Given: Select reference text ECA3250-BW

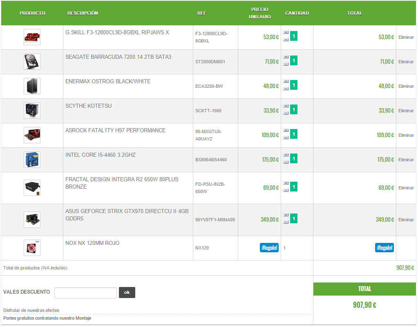Looking at the screenshot, I should tap(209, 86).
